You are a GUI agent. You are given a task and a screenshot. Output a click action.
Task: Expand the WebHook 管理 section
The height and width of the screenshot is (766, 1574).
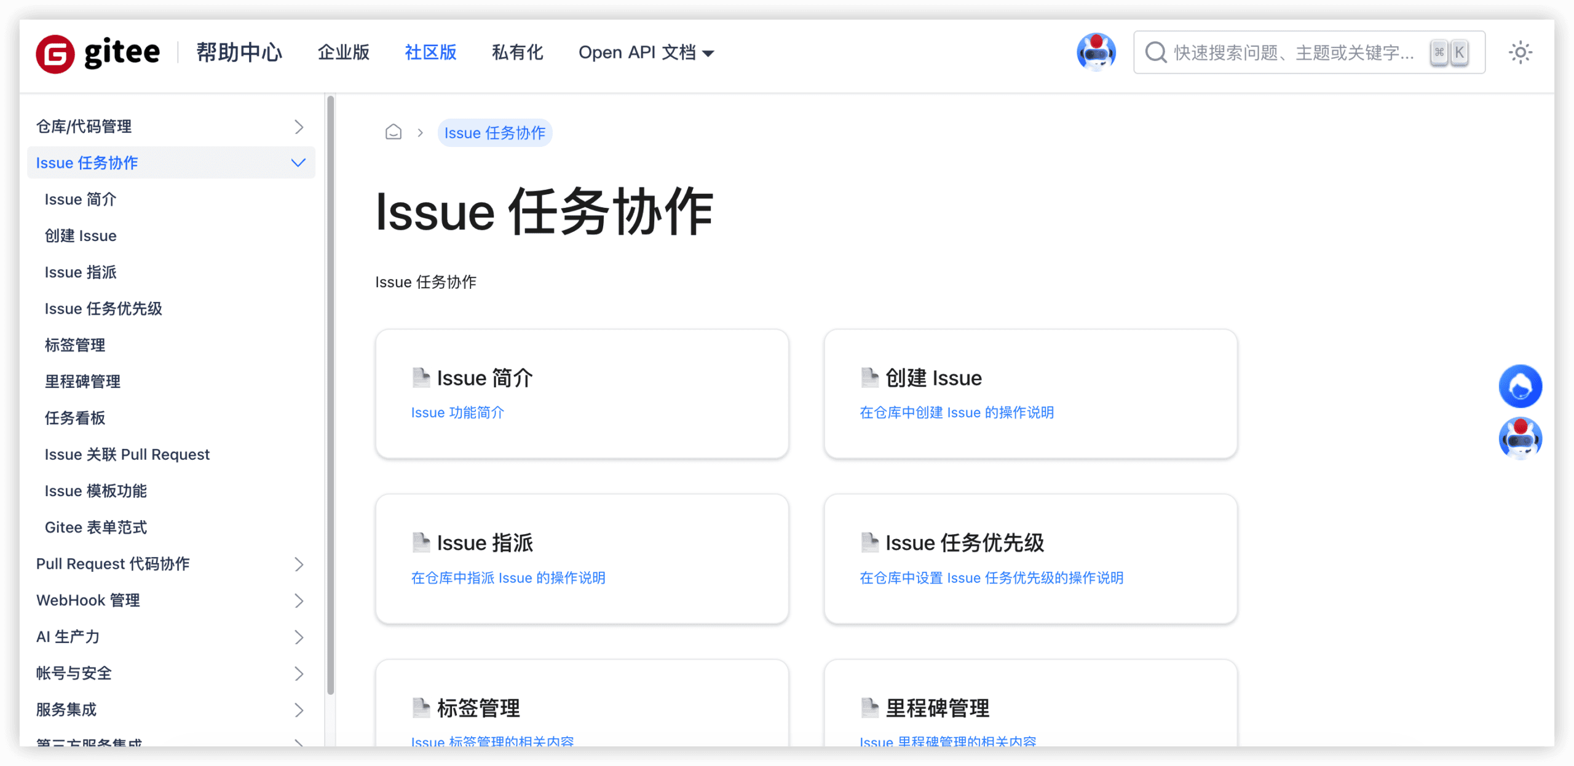[299, 601]
